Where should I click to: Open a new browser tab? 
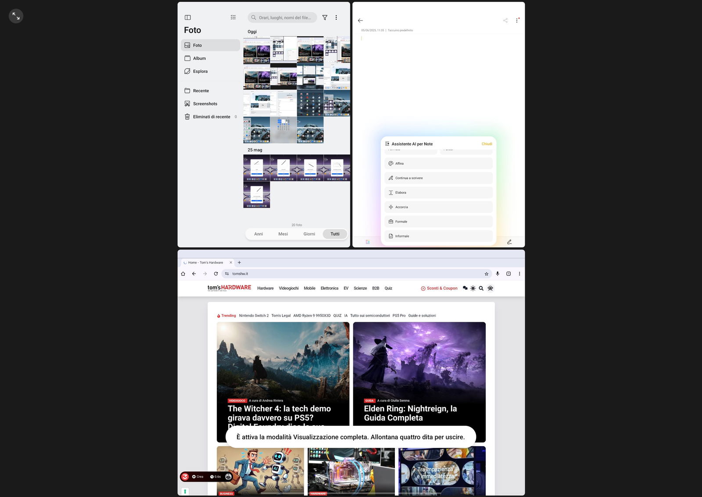pyautogui.click(x=239, y=263)
